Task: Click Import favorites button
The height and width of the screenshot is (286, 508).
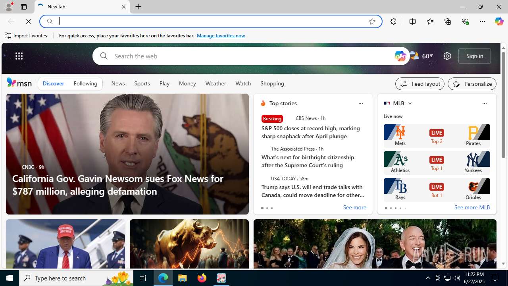Action: pos(26,36)
